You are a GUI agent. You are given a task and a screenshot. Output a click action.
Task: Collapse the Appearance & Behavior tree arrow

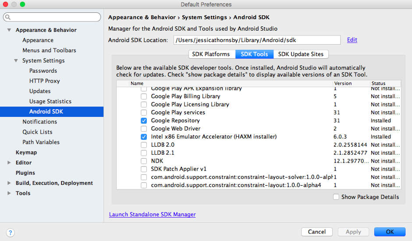click(x=9, y=30)
